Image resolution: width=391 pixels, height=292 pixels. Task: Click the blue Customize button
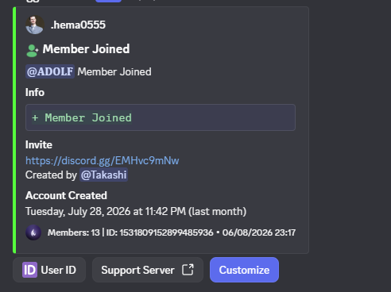[244, 270]
